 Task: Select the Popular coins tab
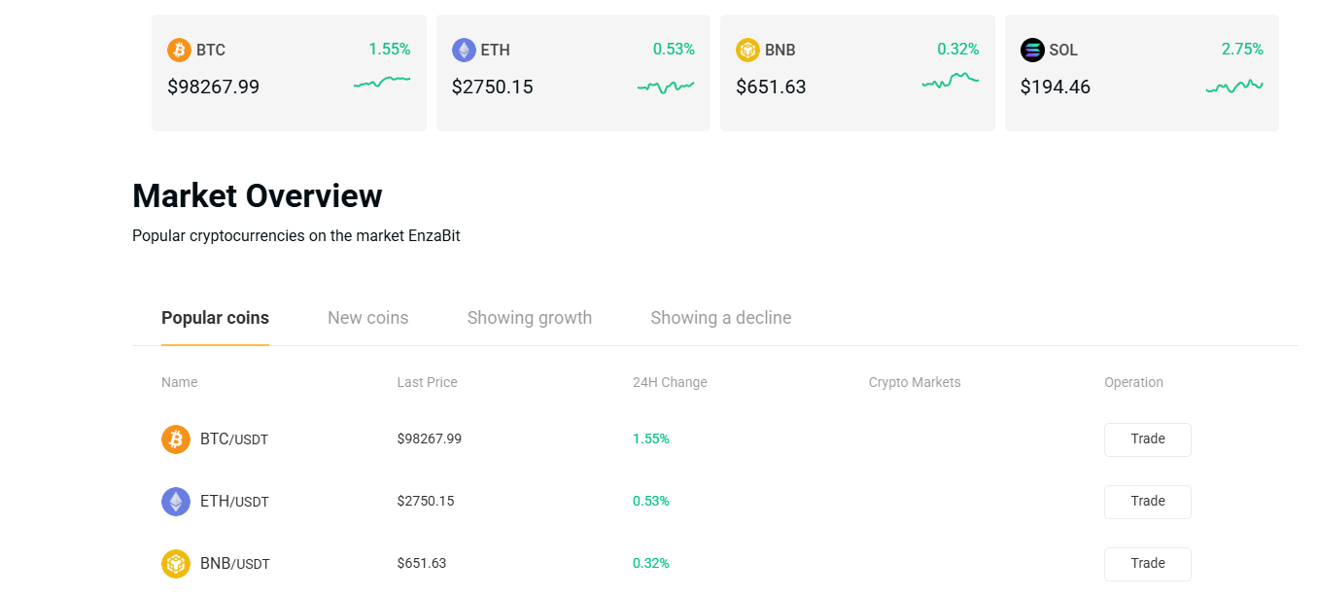[x=215, y=318]
